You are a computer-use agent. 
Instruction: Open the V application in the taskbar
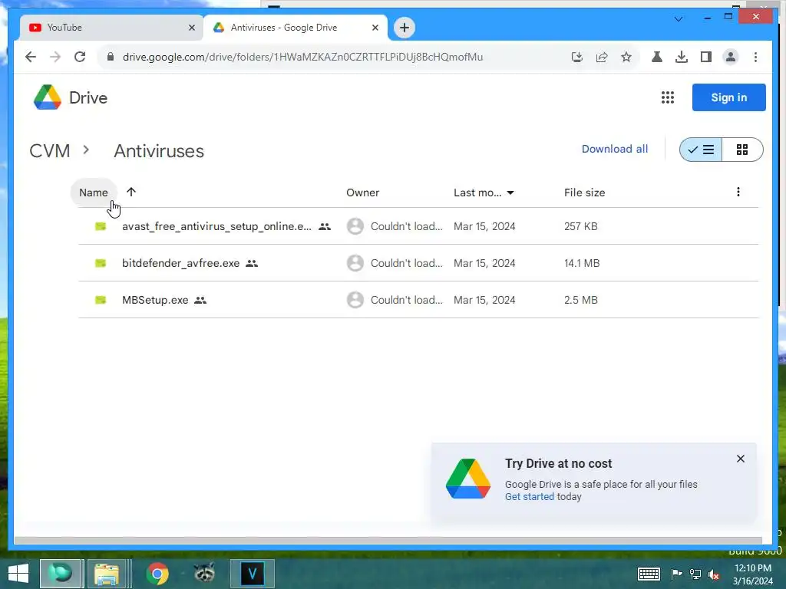pyautogui.click(x=252, y=574)
